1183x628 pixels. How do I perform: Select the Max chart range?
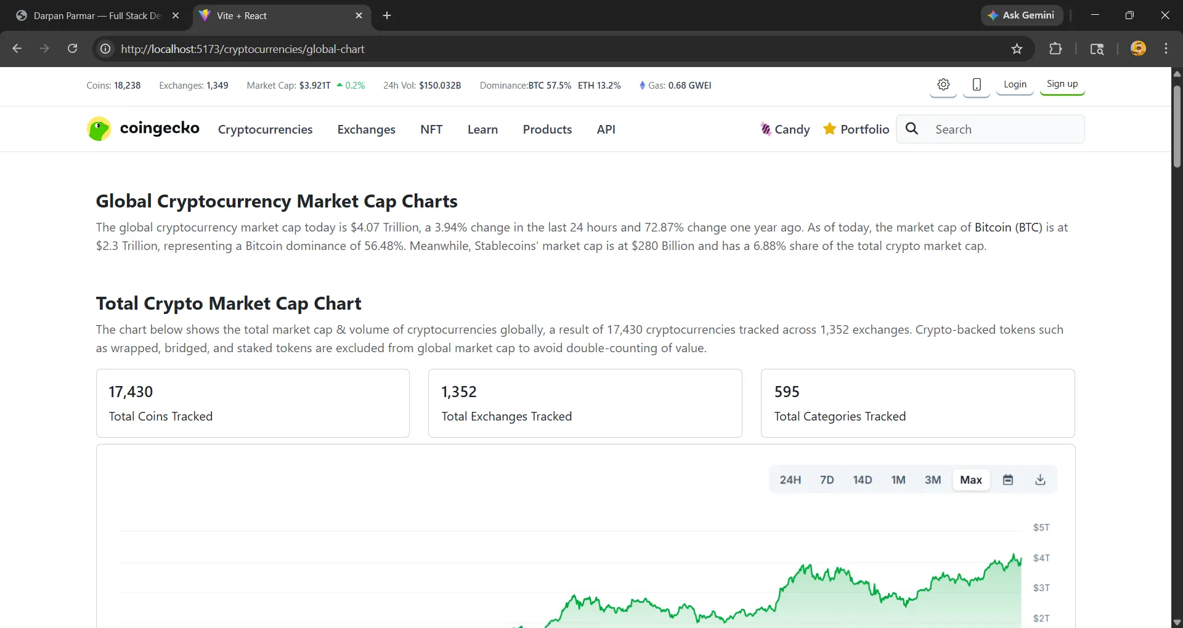click(x=971, y=480)
